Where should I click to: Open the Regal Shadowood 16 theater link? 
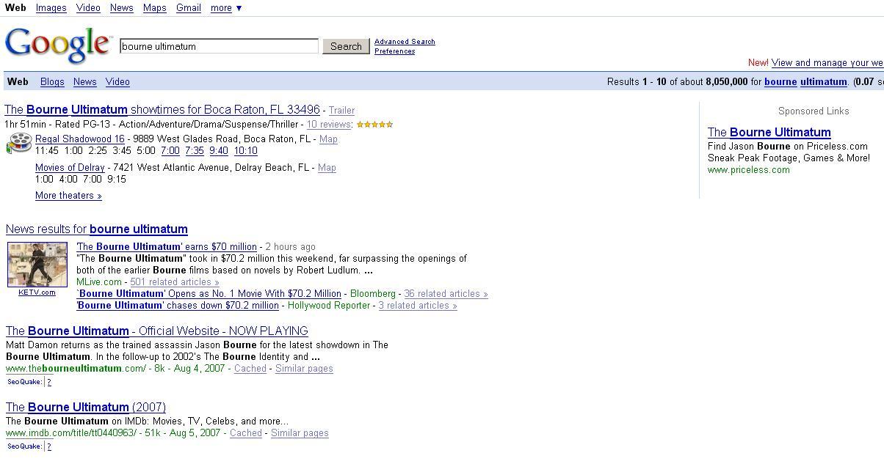click(80, 139)
